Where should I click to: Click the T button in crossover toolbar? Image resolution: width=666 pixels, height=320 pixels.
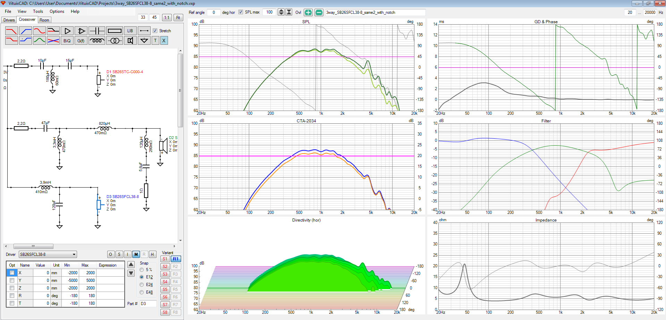click(155, 41)
